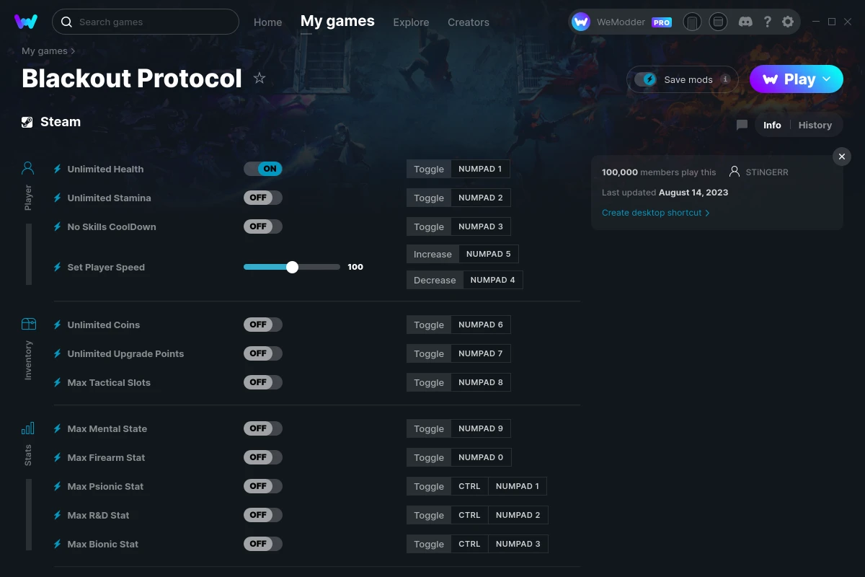
Task: Open settings with the gear icon
Action: (x=788, y=22)
